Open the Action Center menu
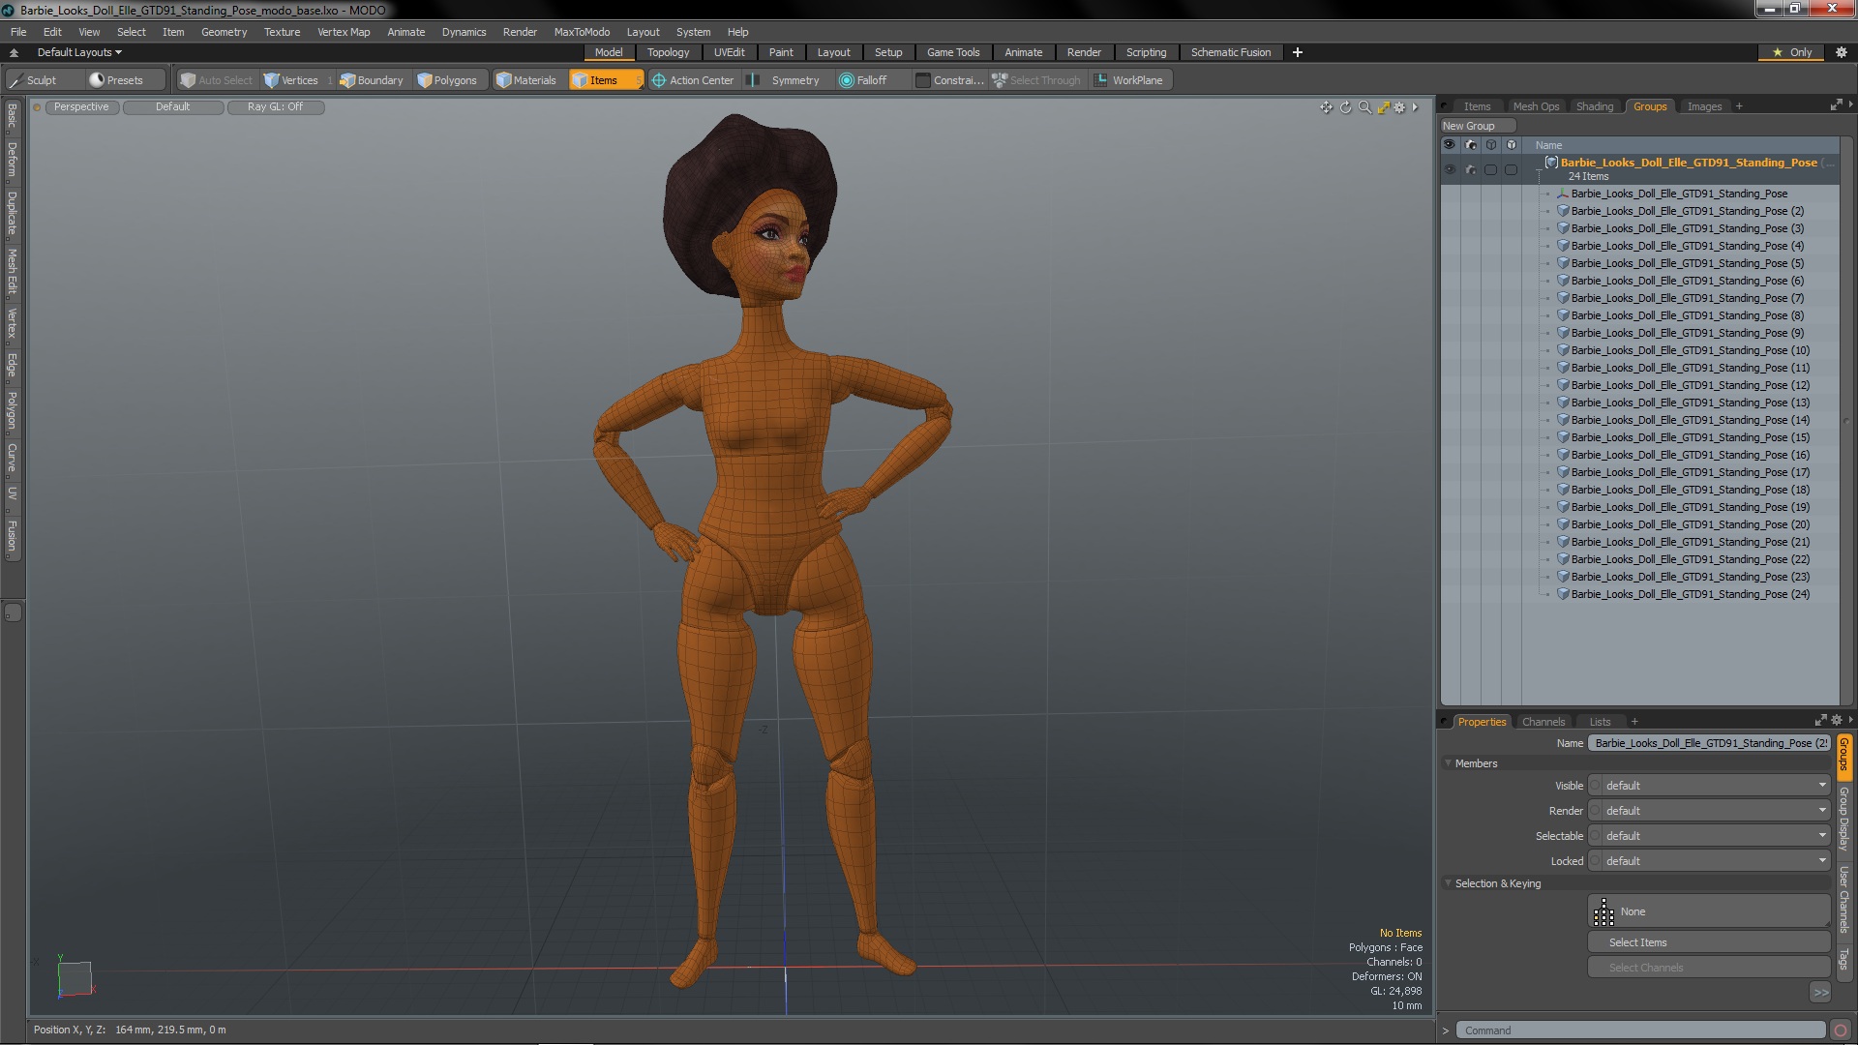Viewport: 1858px width, 1045px height. [x=693, y=80]
